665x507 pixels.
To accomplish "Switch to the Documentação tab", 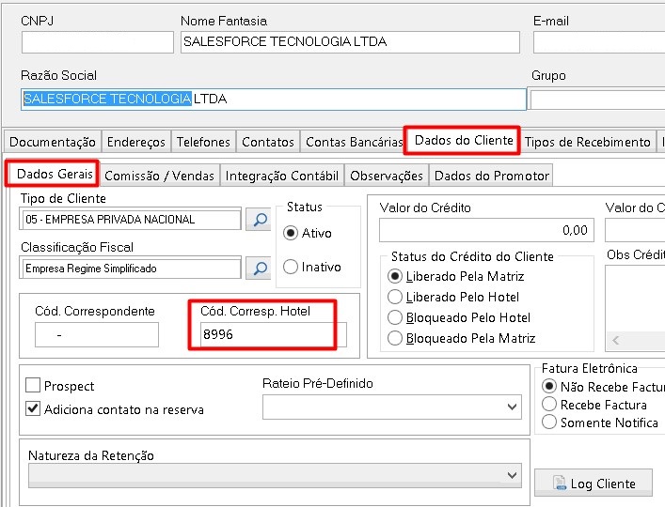I will [x=53, y=142].
